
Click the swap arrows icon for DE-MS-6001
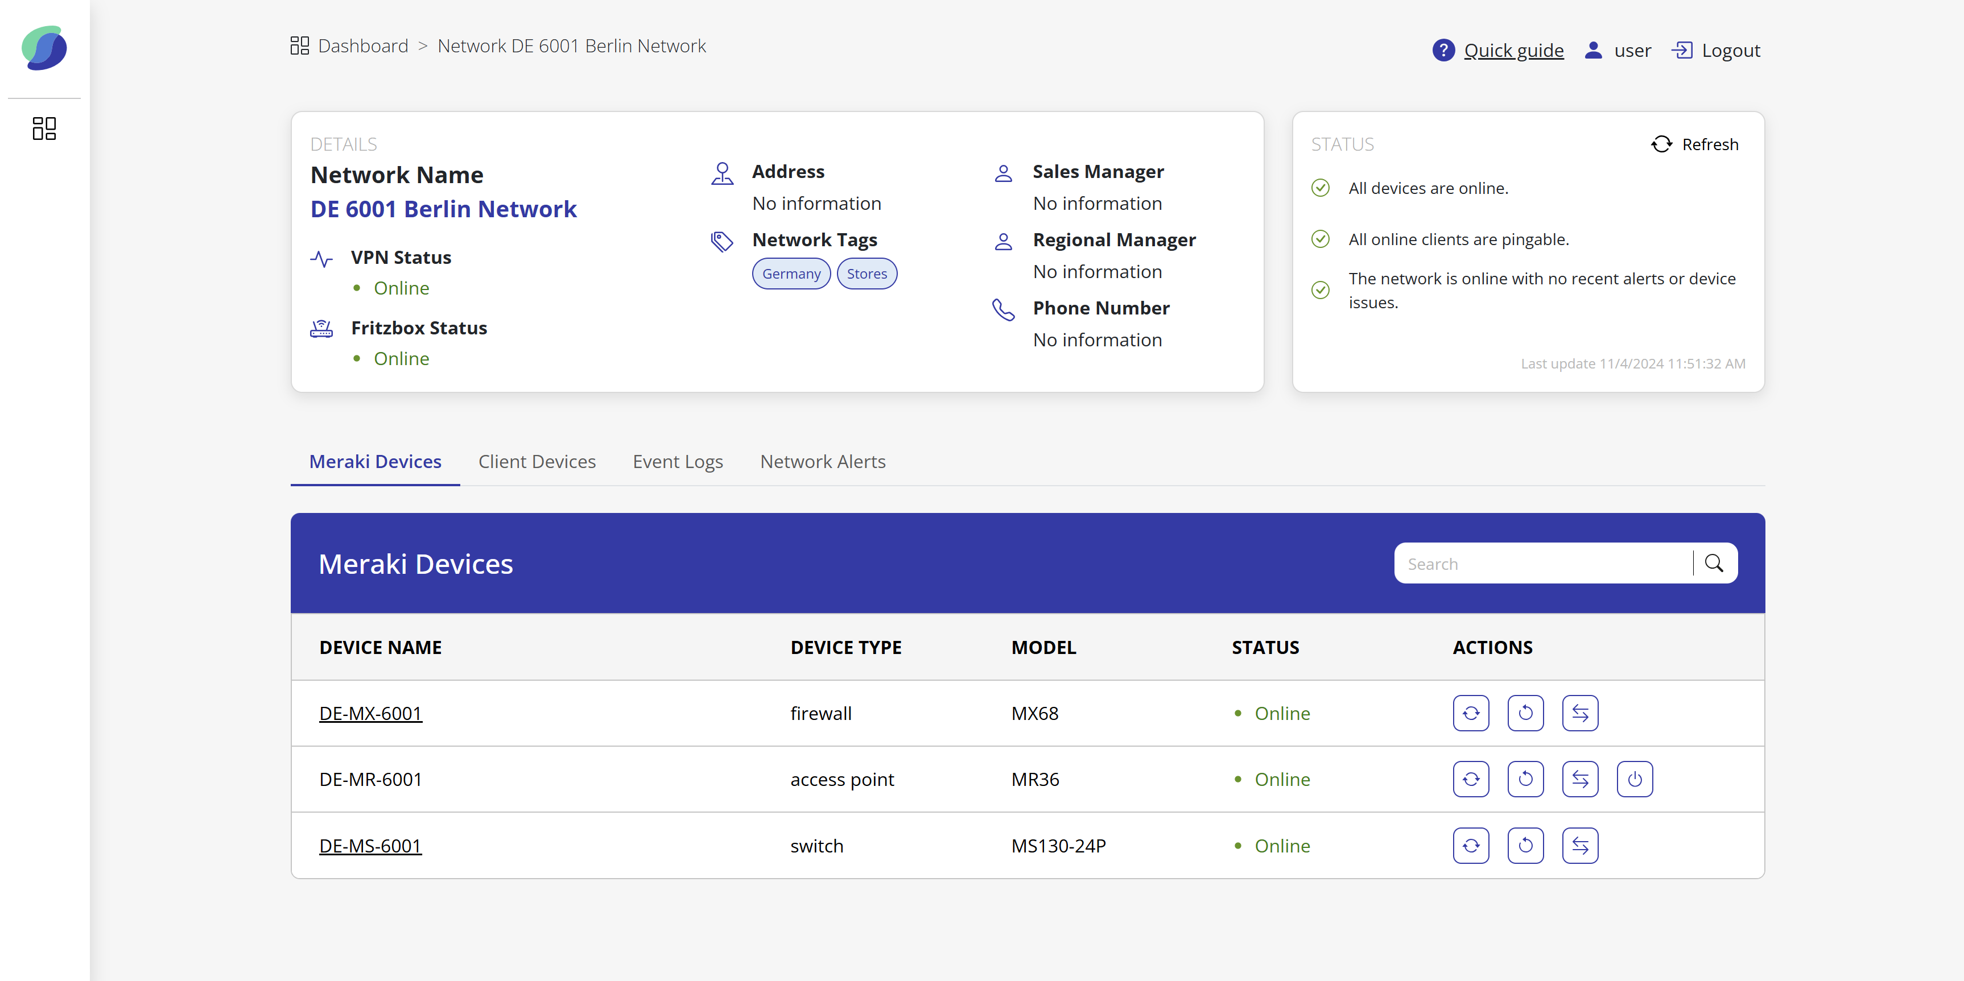(1580, 845)
